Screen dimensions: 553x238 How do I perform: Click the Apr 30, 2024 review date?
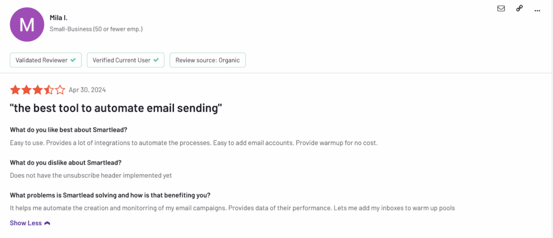[87, 90]
